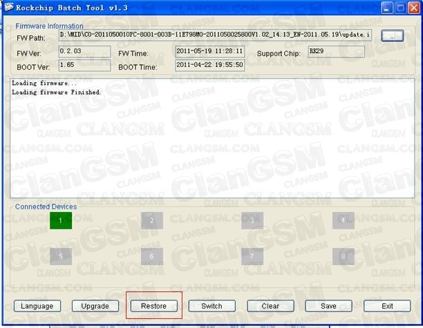Click the "BOOT Time:" label
This screenshot has height=328, width=423.
138,67
